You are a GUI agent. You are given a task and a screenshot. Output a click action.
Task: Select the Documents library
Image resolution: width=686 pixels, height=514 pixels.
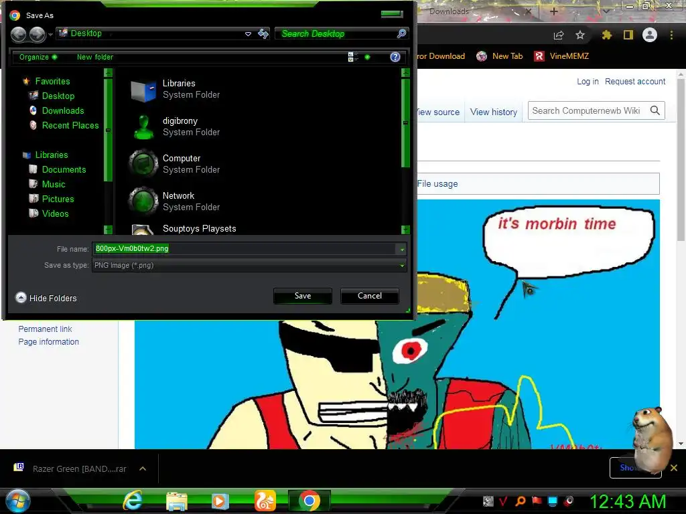coord(64,169)
